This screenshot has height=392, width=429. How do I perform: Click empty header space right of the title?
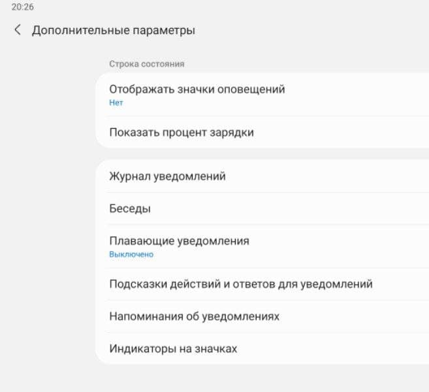[x=313, y=30]
